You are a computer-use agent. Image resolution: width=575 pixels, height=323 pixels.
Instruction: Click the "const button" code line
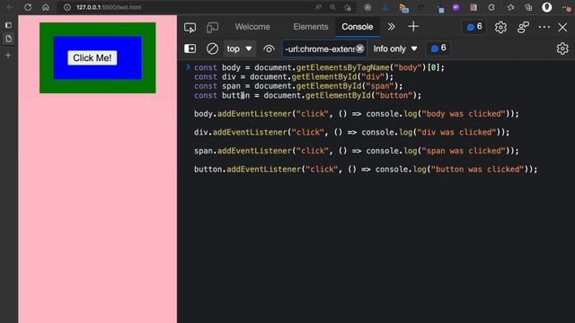click(307, 96)
